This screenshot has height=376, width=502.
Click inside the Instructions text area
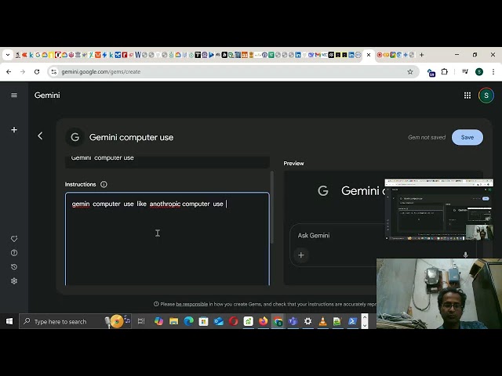pyautogui.click(x=167, y=239)
